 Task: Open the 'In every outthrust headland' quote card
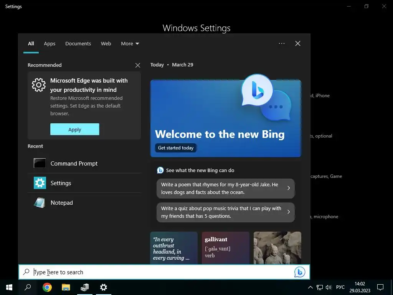[x=174, y=248]
